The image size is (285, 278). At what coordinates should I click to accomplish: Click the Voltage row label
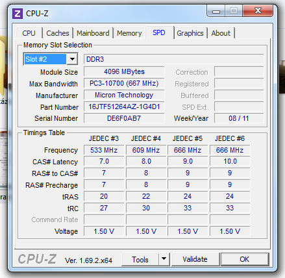click(x=66, y=231)
